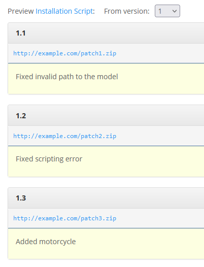This screenshot has width=204, height=267.
Task: Click the chevron arrow in version selector
Action: coord(175,11)
